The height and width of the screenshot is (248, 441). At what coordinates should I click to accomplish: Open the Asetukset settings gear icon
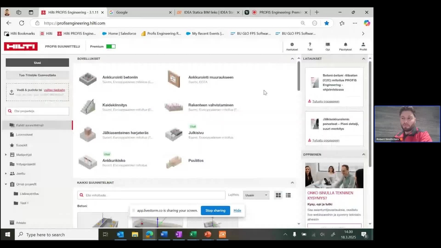coord(292,45)
